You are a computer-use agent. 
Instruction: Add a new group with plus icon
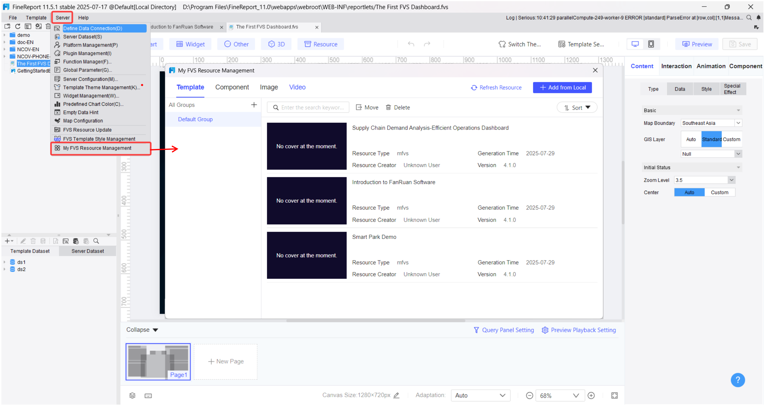254,105
